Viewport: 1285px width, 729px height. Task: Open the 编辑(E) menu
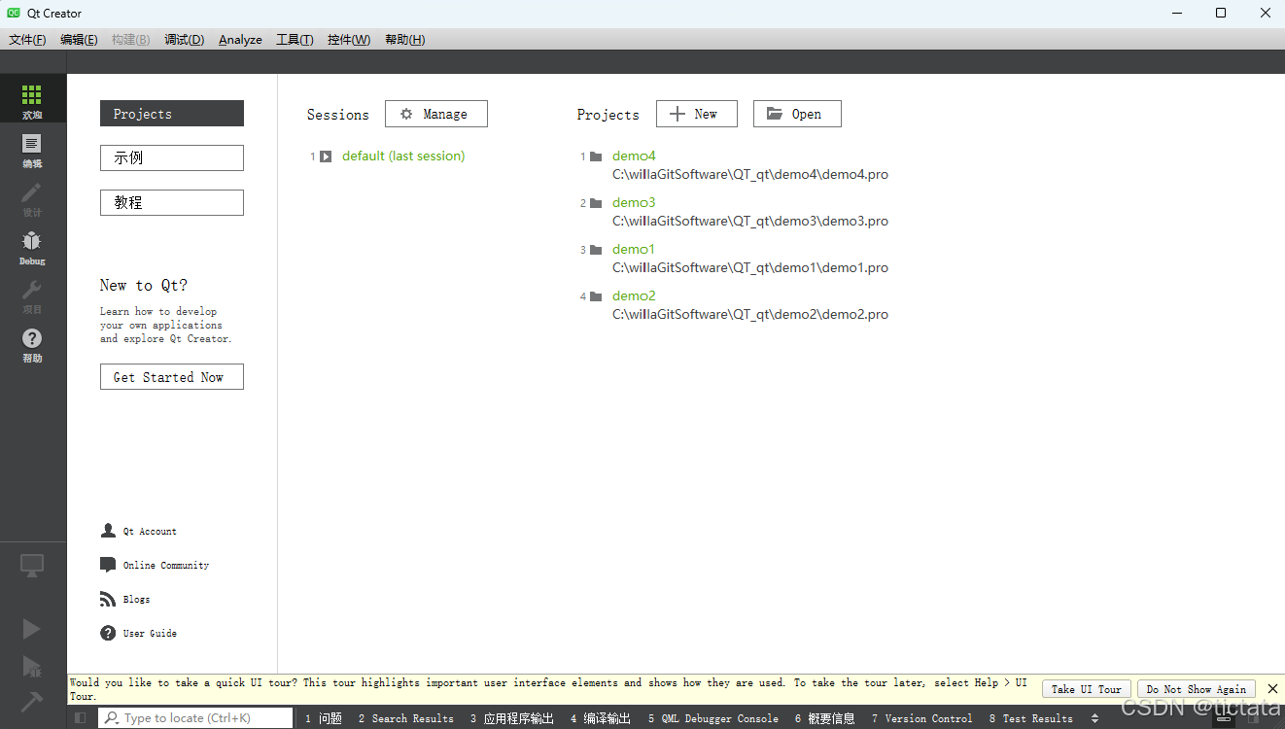click(x=79, y=40)
